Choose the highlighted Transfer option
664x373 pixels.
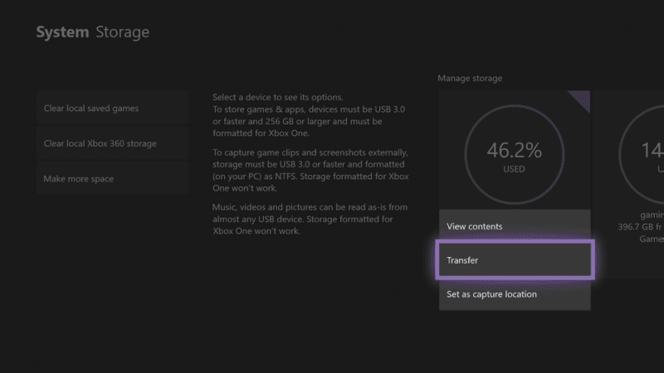pos(515,260)
